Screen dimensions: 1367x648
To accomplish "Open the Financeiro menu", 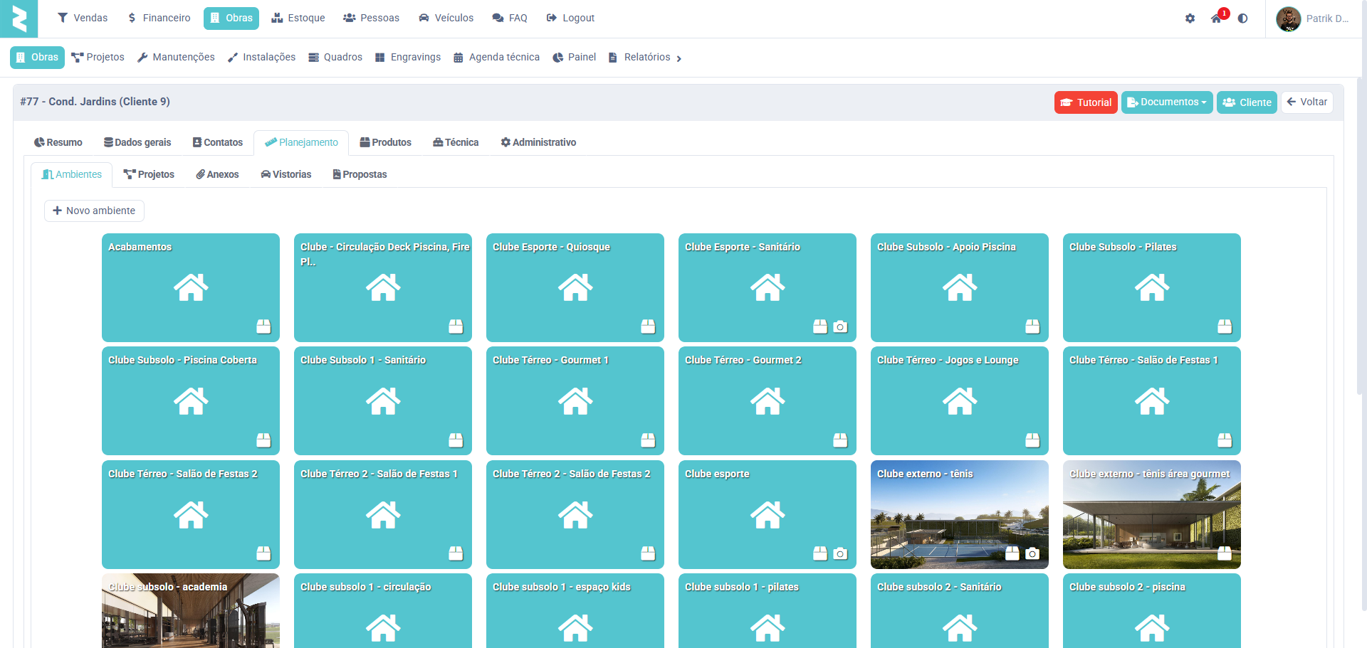I will pyautogui.click(x=159, y=18).
